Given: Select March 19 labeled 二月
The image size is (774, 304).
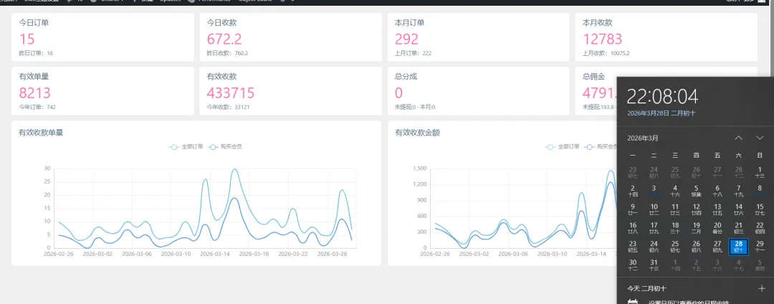Looking at the screenshot, I should [696, 228].
